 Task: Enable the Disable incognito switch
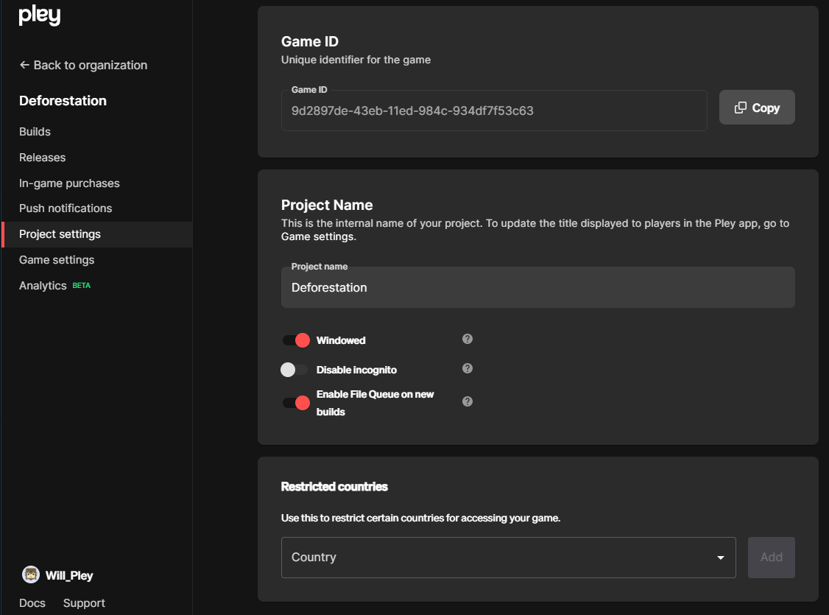point(294,370)
